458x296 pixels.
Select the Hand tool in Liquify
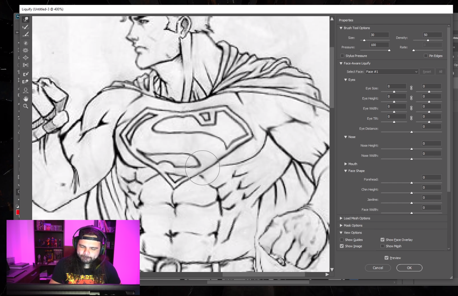point(26,99)
